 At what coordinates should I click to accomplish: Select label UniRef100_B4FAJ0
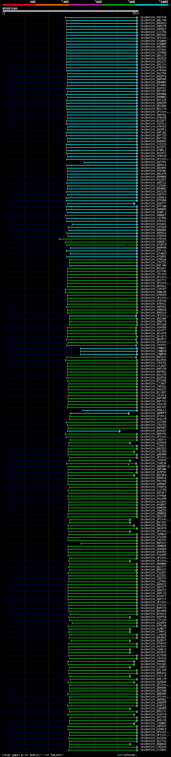point(153,357)
